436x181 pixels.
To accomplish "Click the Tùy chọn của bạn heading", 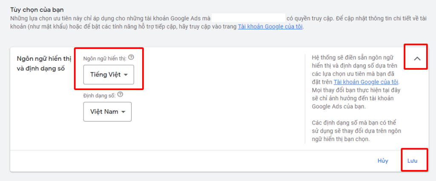I will click(37, 10).
